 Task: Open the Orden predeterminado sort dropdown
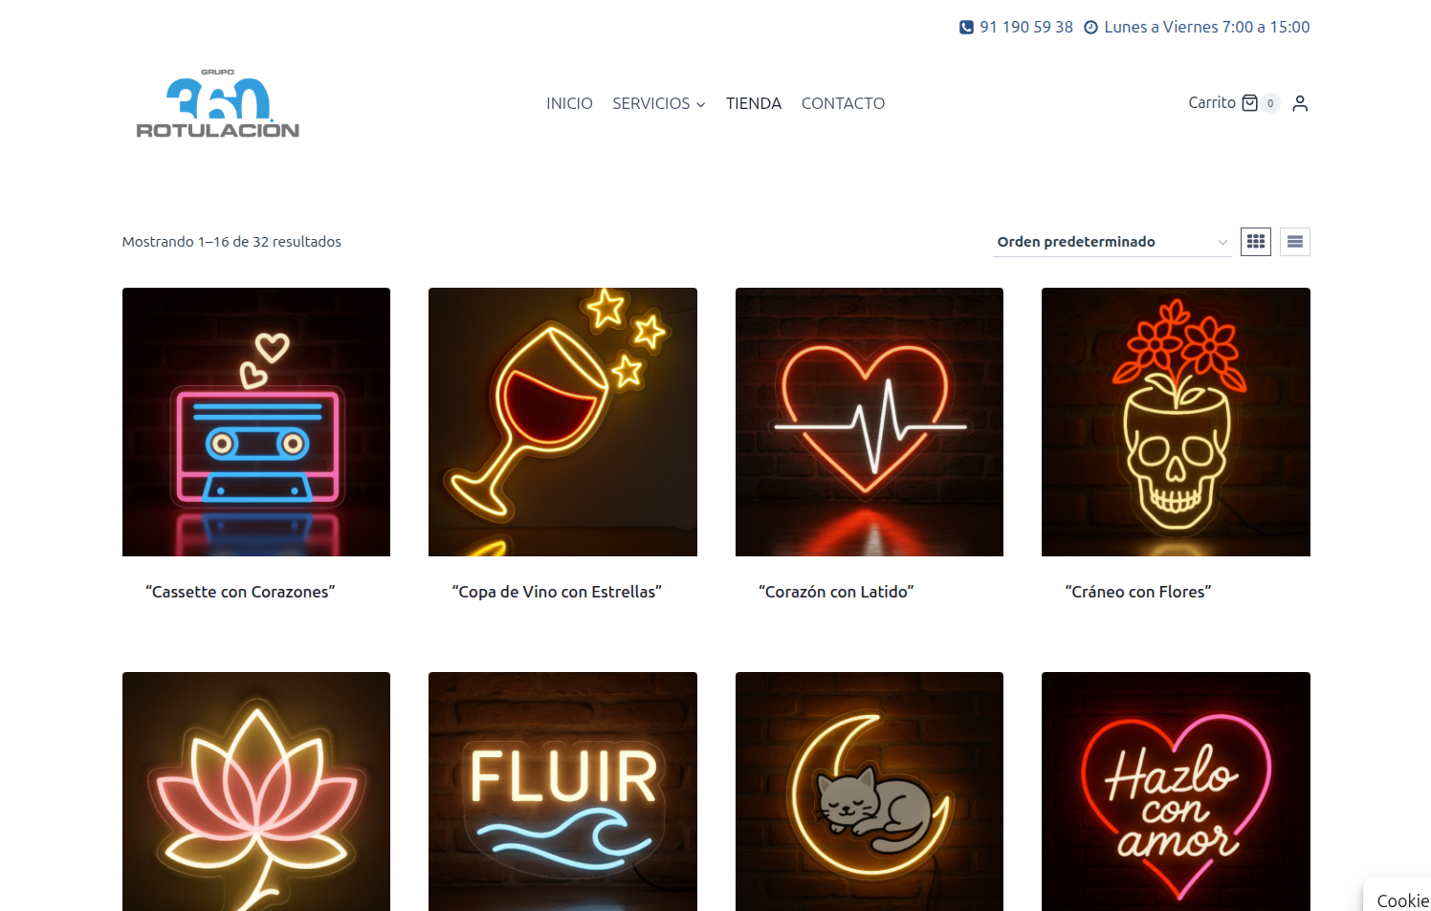[1112, 242]
